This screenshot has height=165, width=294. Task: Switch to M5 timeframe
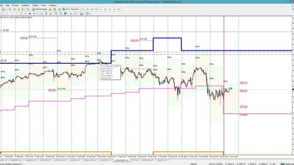click(87, 9)
